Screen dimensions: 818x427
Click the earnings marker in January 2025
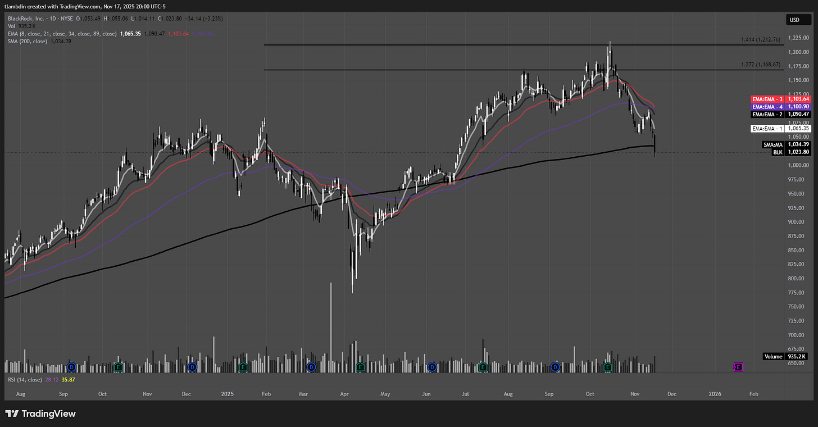click(x=243, y=367)
